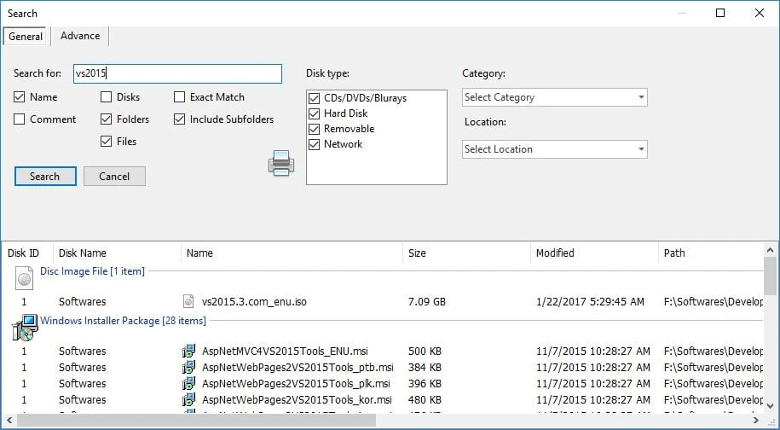
Task: Click the AspNetMVC4VS2015Tools_ENU.msi installer icon
Action: click(189, 351)
